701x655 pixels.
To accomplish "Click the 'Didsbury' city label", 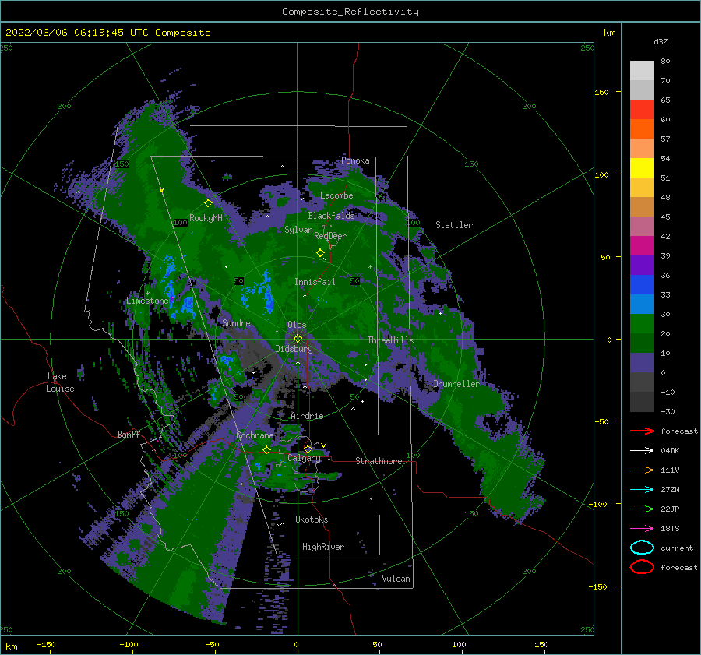I will [x=294, y=349].
